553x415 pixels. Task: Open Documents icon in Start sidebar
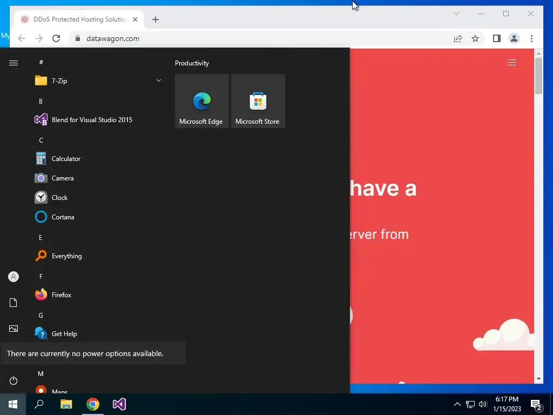click(x=14, y=303)
